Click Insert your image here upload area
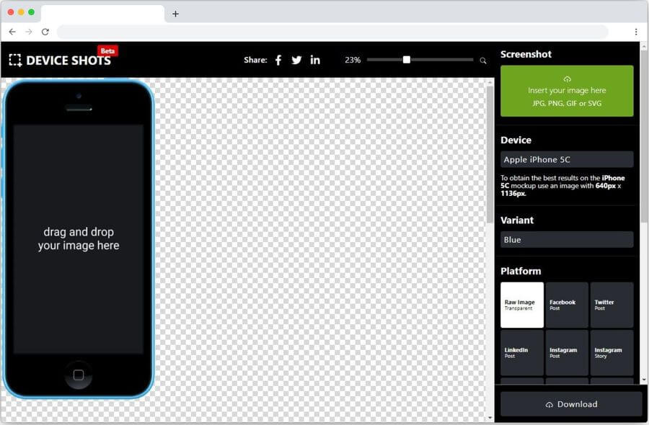Image resolution: width=649 pixels, height=425 pixels. pos(567,91)
